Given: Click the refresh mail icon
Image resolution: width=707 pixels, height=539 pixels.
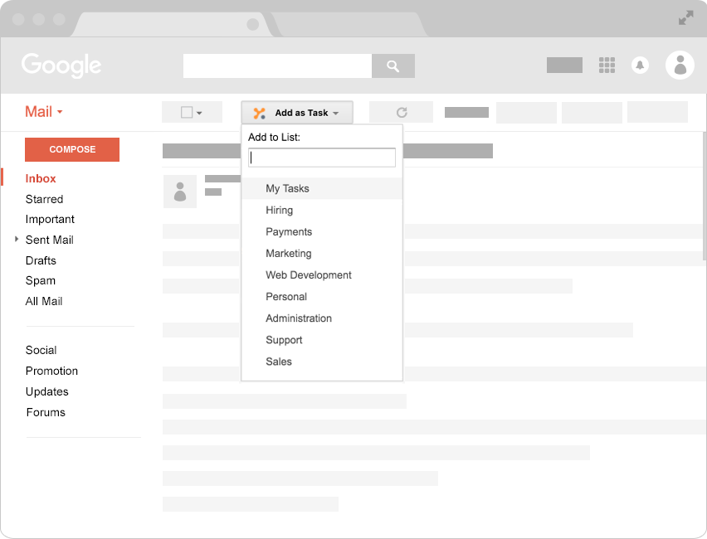Looking at the screenshot, I should click(402, 113).
